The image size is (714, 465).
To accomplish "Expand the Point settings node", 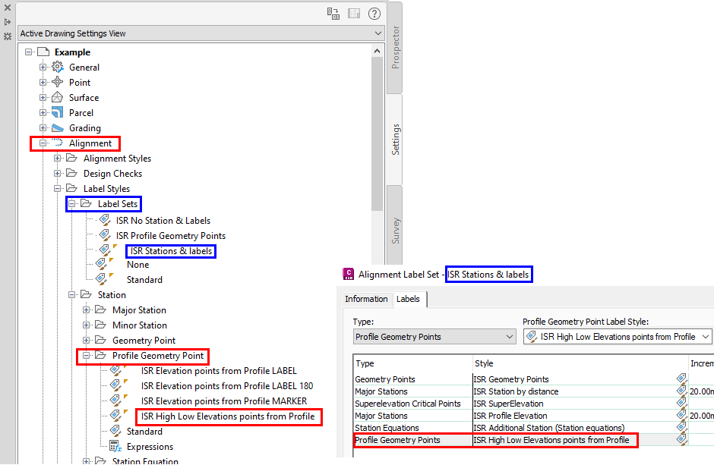I will [x=43, y=82].
